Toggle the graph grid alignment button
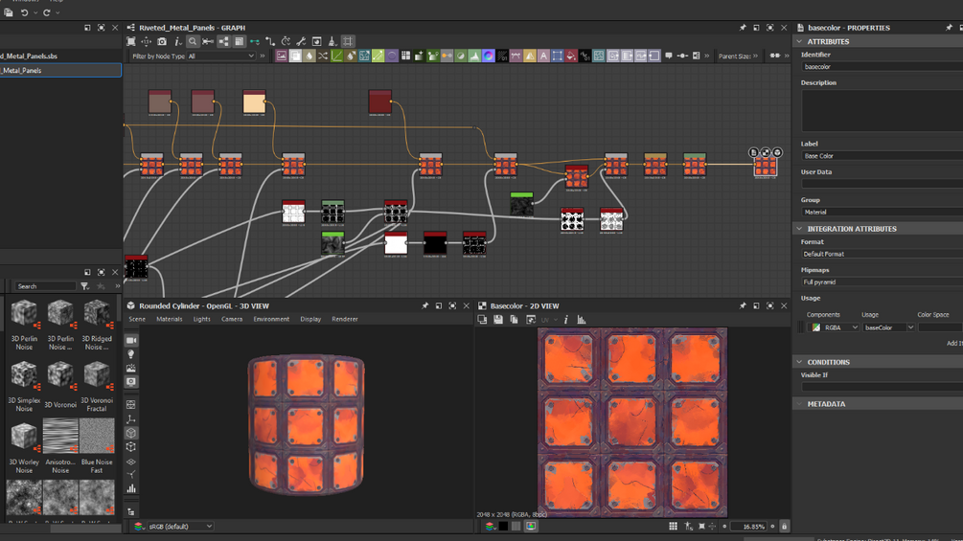The width and height of the screenshot is (963, 541). click(x=348, y=42)
